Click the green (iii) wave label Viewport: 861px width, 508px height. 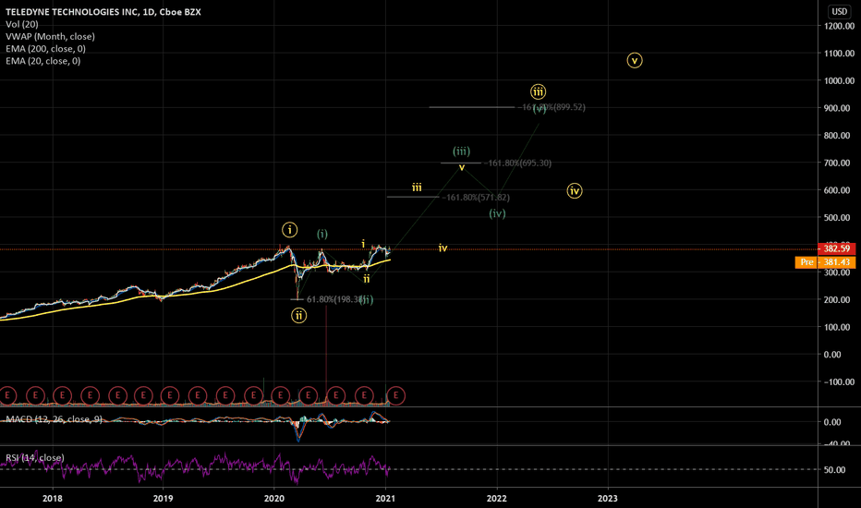point(461,151)
